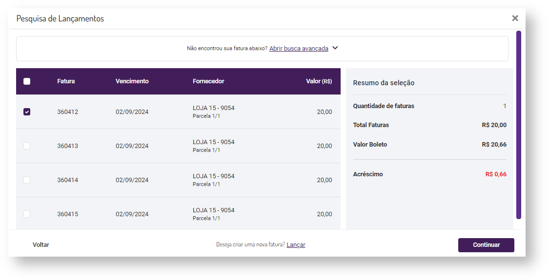
Task: Select the checkbox for invoice 360413
Action: click(27, 146)
